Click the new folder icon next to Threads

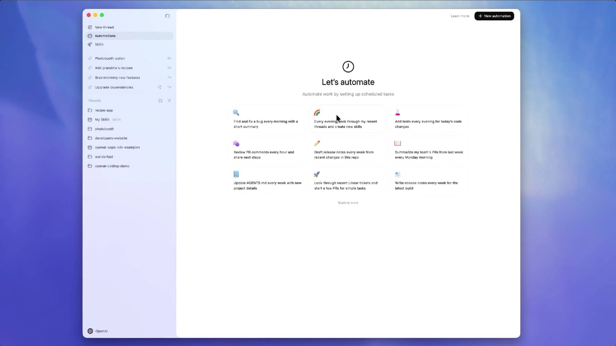[x=160, y=101]
